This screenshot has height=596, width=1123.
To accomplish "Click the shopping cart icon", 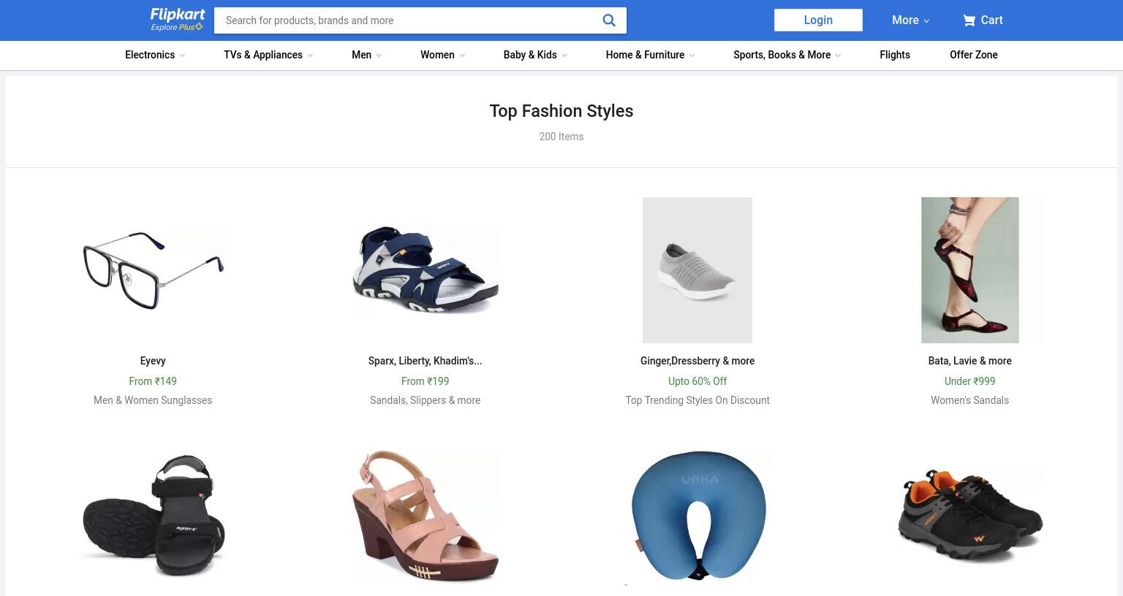I will [969, 20].
